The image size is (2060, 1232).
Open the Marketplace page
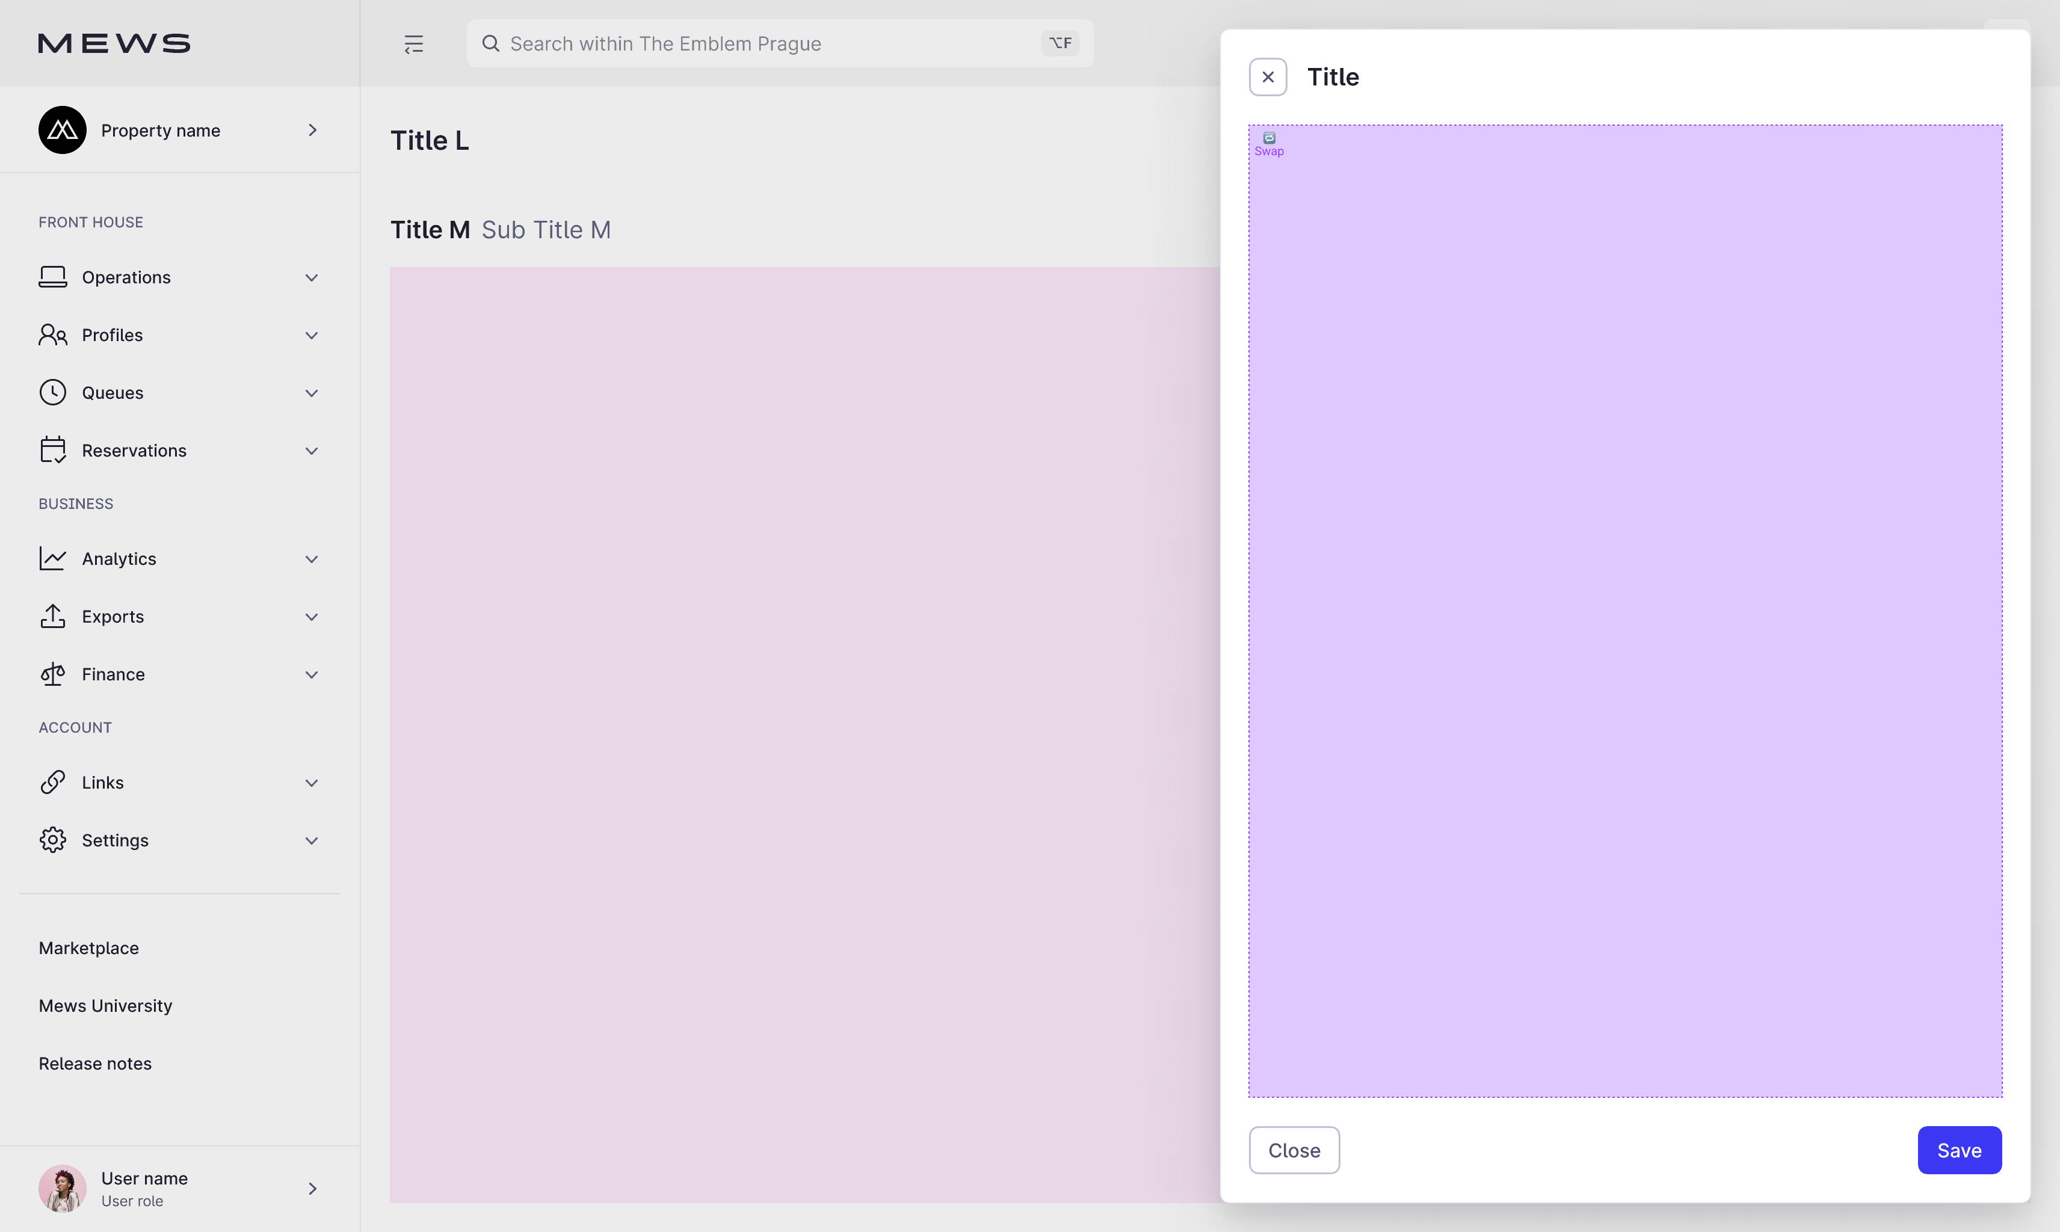88,947
